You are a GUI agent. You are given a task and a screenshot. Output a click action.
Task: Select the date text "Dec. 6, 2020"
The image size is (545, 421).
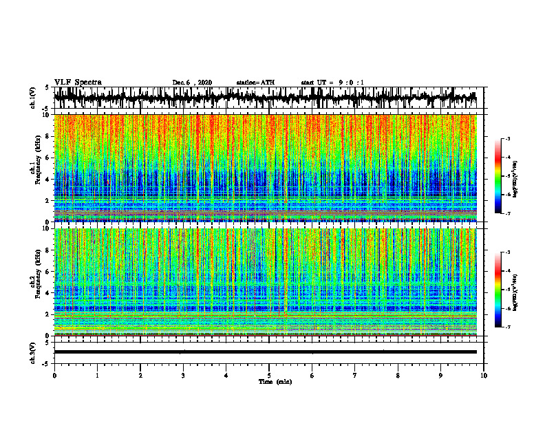(192, 83)
